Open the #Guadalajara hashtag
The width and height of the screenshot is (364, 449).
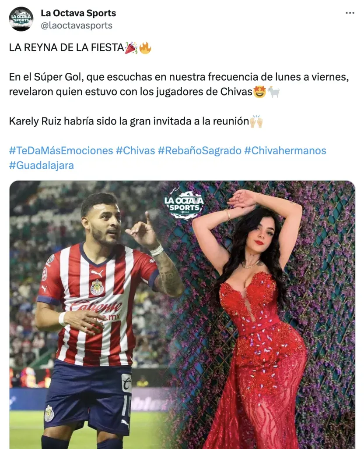tap(42, 165)
